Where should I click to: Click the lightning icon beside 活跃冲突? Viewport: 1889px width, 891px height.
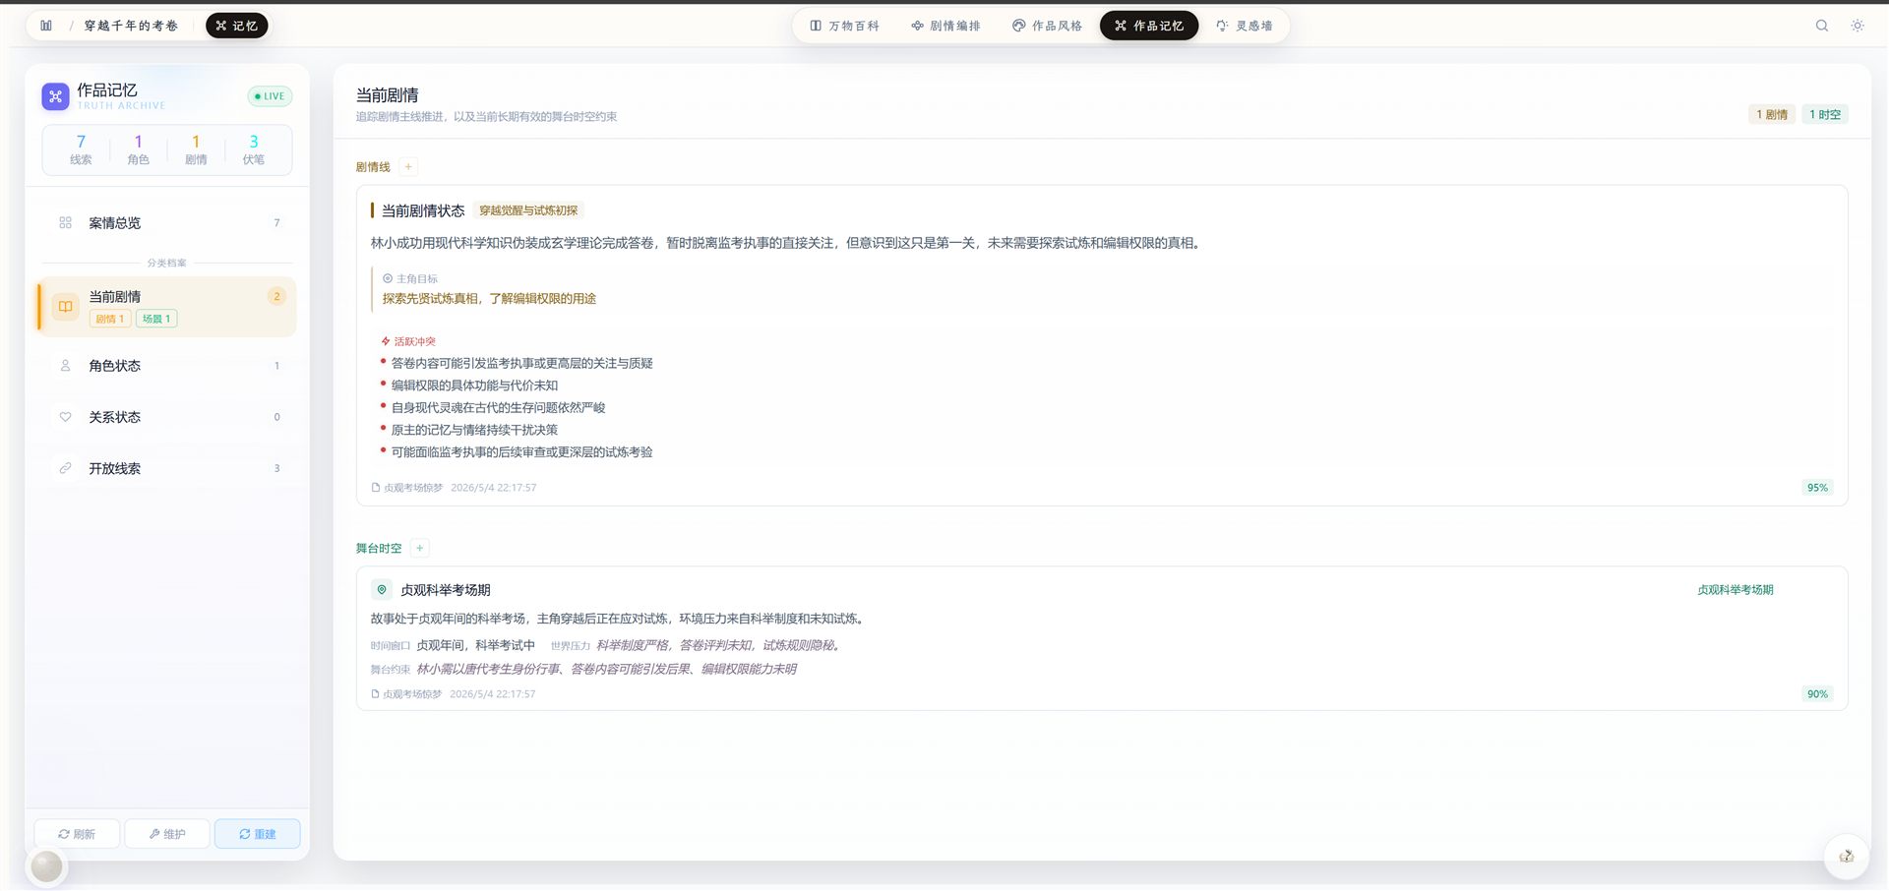pyautogui.click(x=386, y=342)
